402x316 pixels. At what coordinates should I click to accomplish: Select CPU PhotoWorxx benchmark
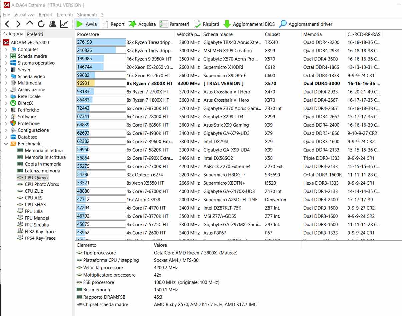point(42,184)
